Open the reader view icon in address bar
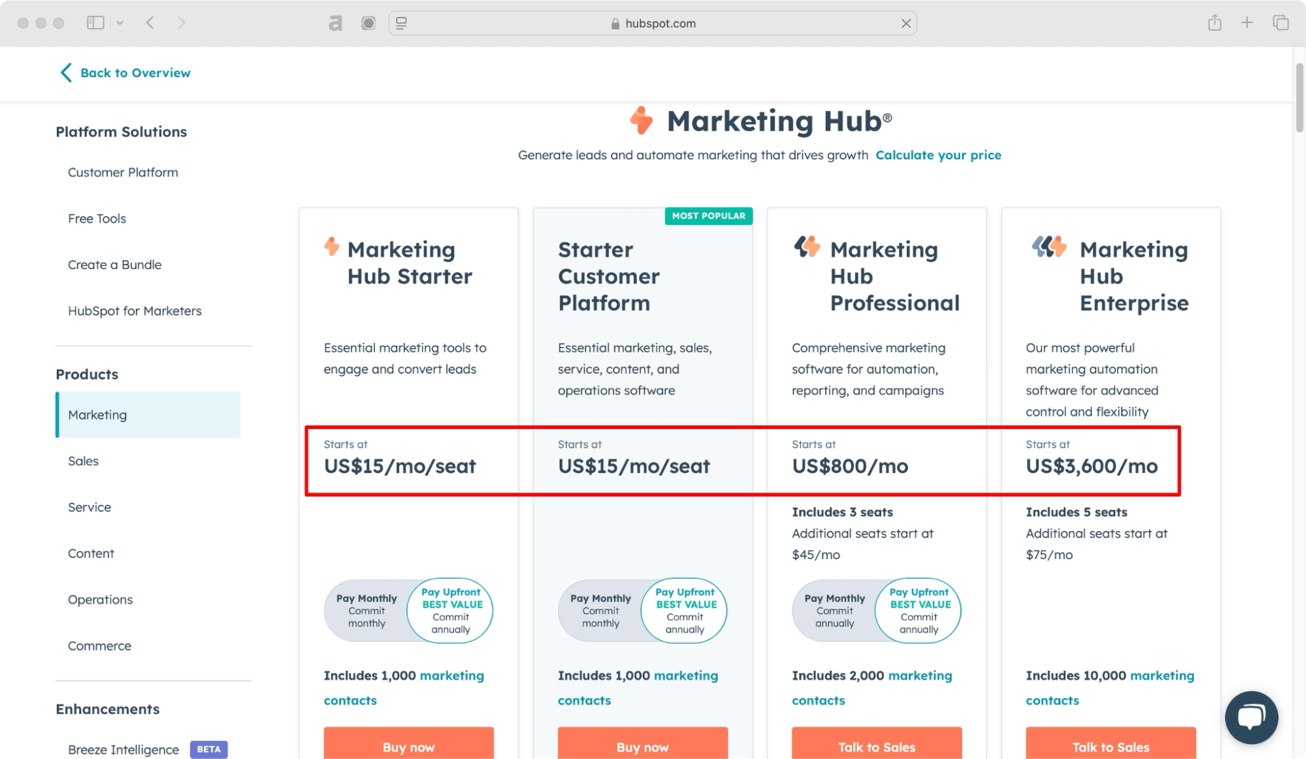The height and width of the screenshot is (759, 1306). point(401,24)
